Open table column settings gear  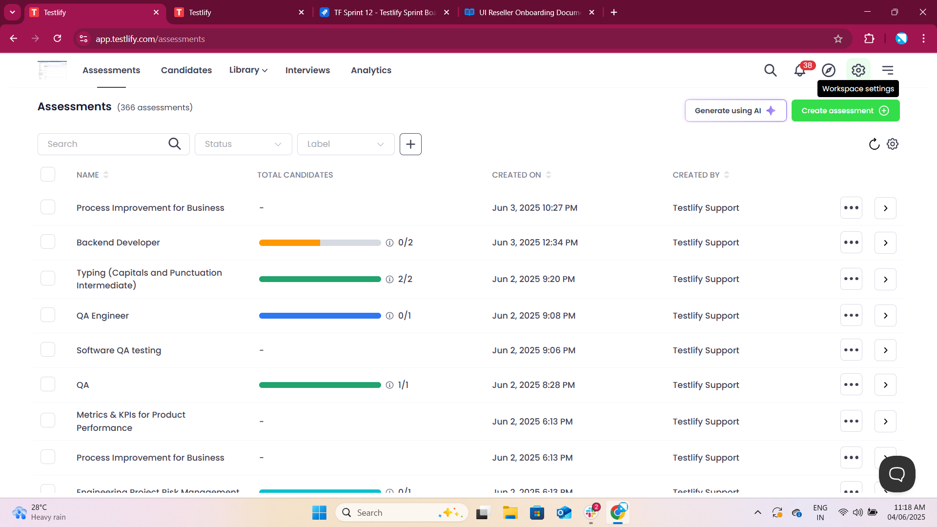tap(893, 144)
